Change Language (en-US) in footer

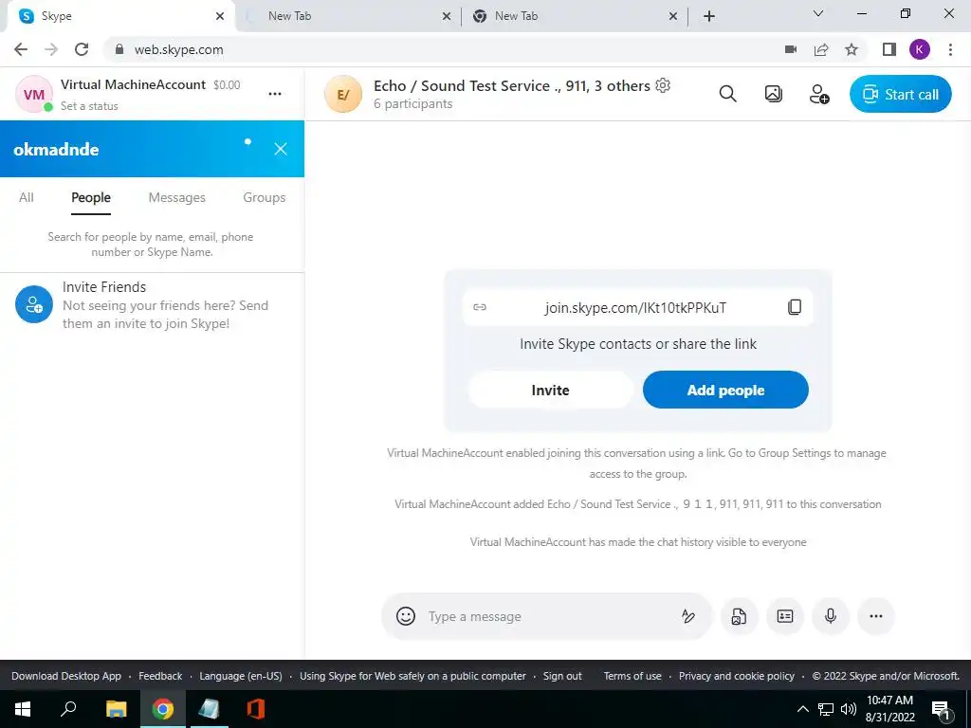(240, 676)
